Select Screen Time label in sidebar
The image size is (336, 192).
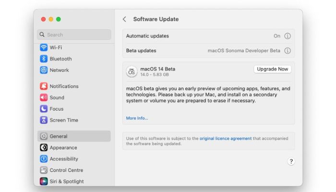pyautogui.click(x=64, y=120)
